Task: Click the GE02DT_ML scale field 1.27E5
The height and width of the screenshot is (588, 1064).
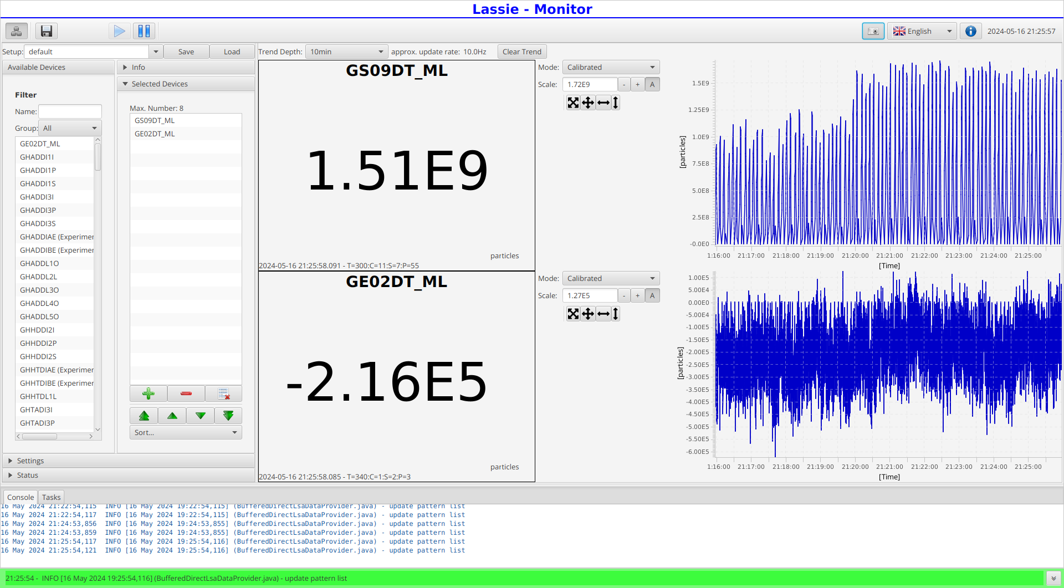Action: [590, 295]
